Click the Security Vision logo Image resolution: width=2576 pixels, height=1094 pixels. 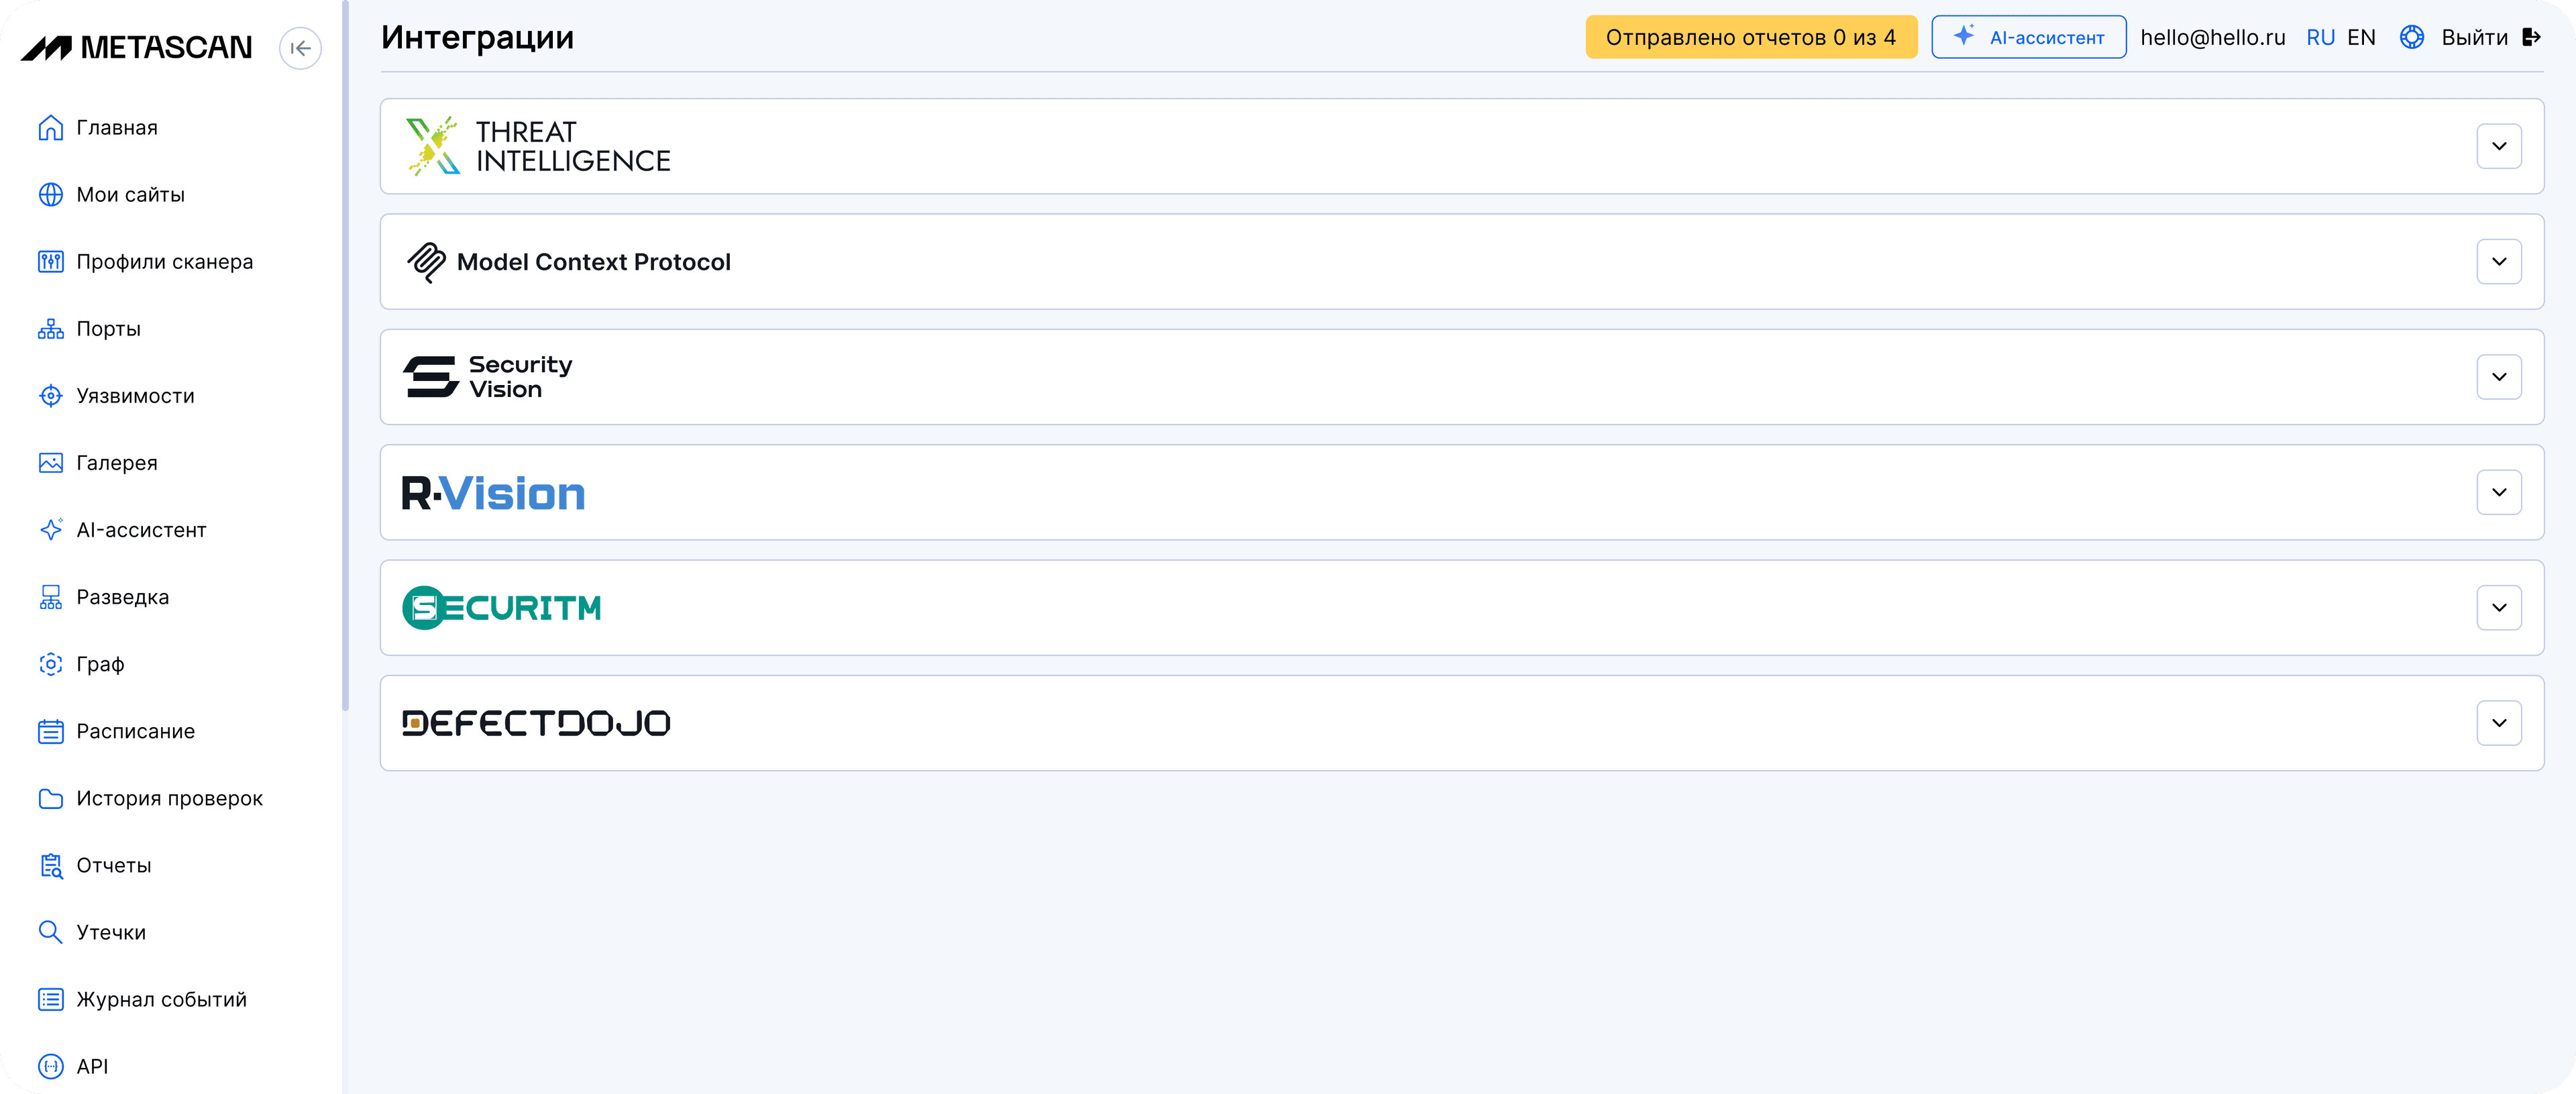487,377
